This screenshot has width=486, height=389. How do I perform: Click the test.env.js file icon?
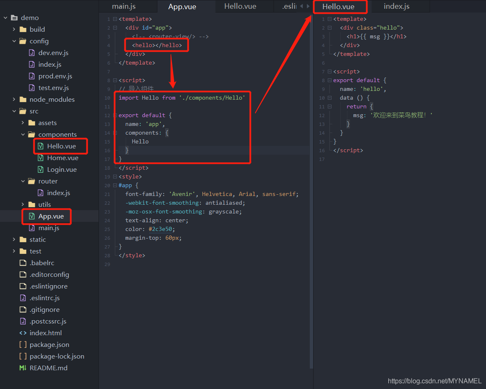pyautogui.click(x=32, y=88)
